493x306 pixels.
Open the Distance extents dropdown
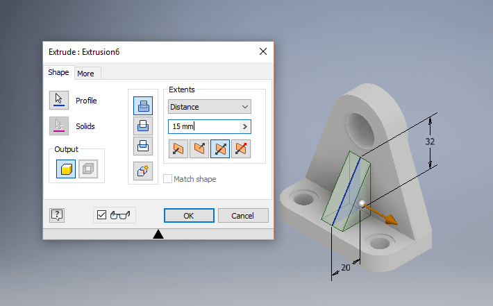[x=210, y=107]
